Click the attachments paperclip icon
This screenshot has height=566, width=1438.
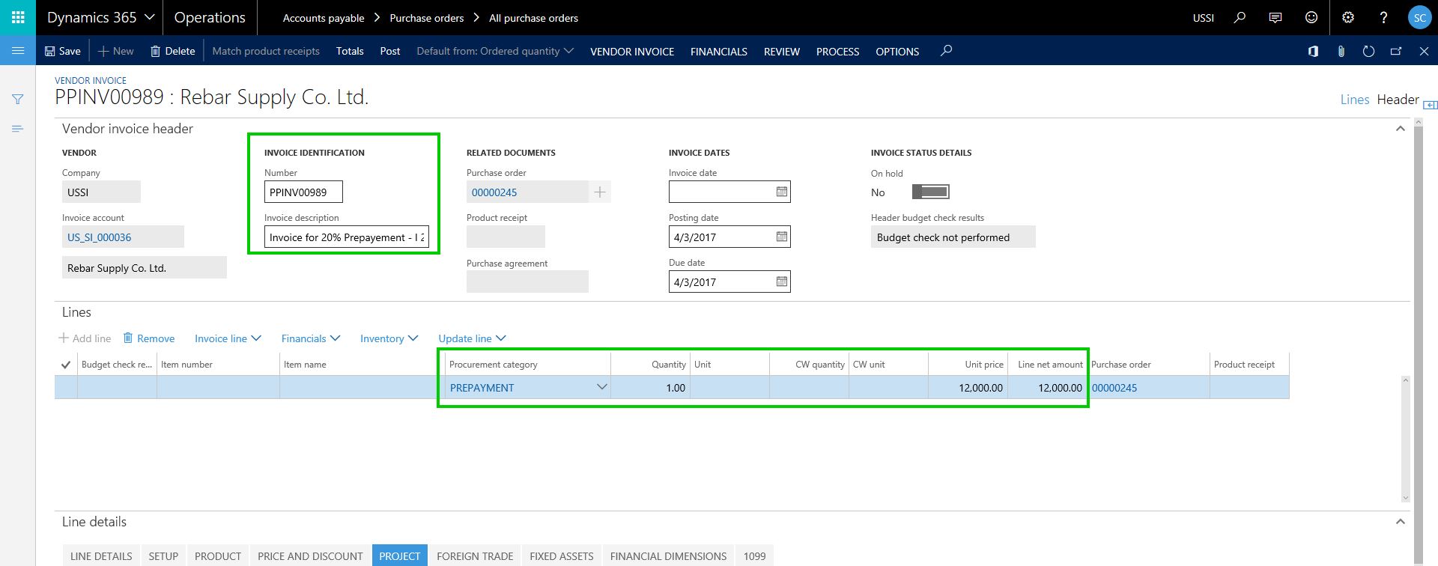click(x=1341, y=51)
